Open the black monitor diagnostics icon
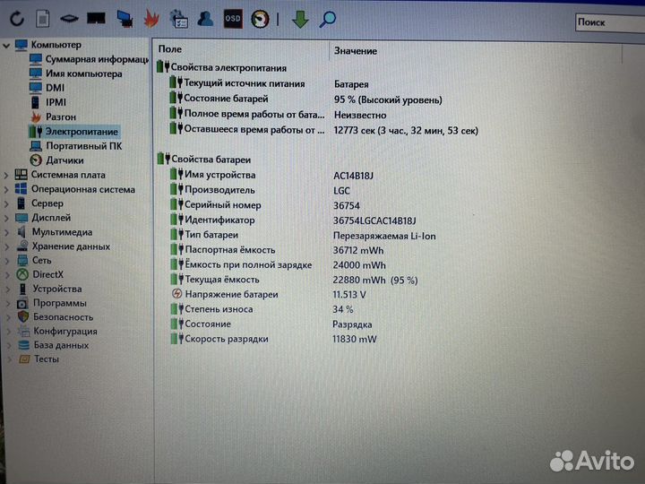 pos(96,18)
